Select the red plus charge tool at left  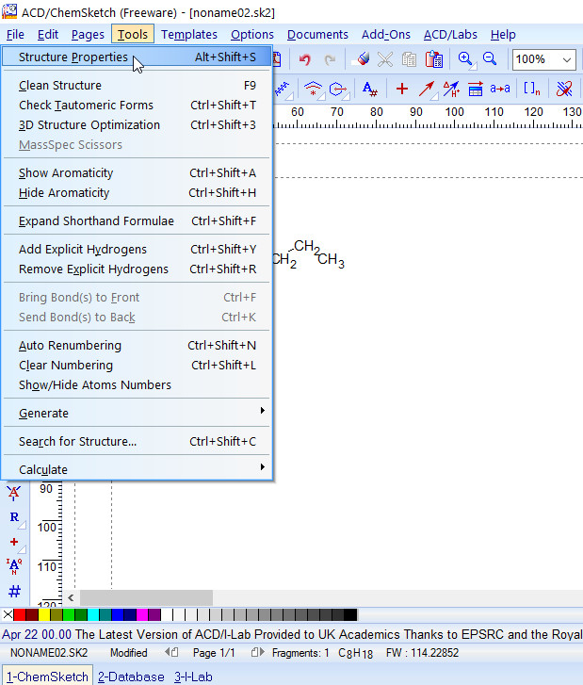[x=15, y=542]
